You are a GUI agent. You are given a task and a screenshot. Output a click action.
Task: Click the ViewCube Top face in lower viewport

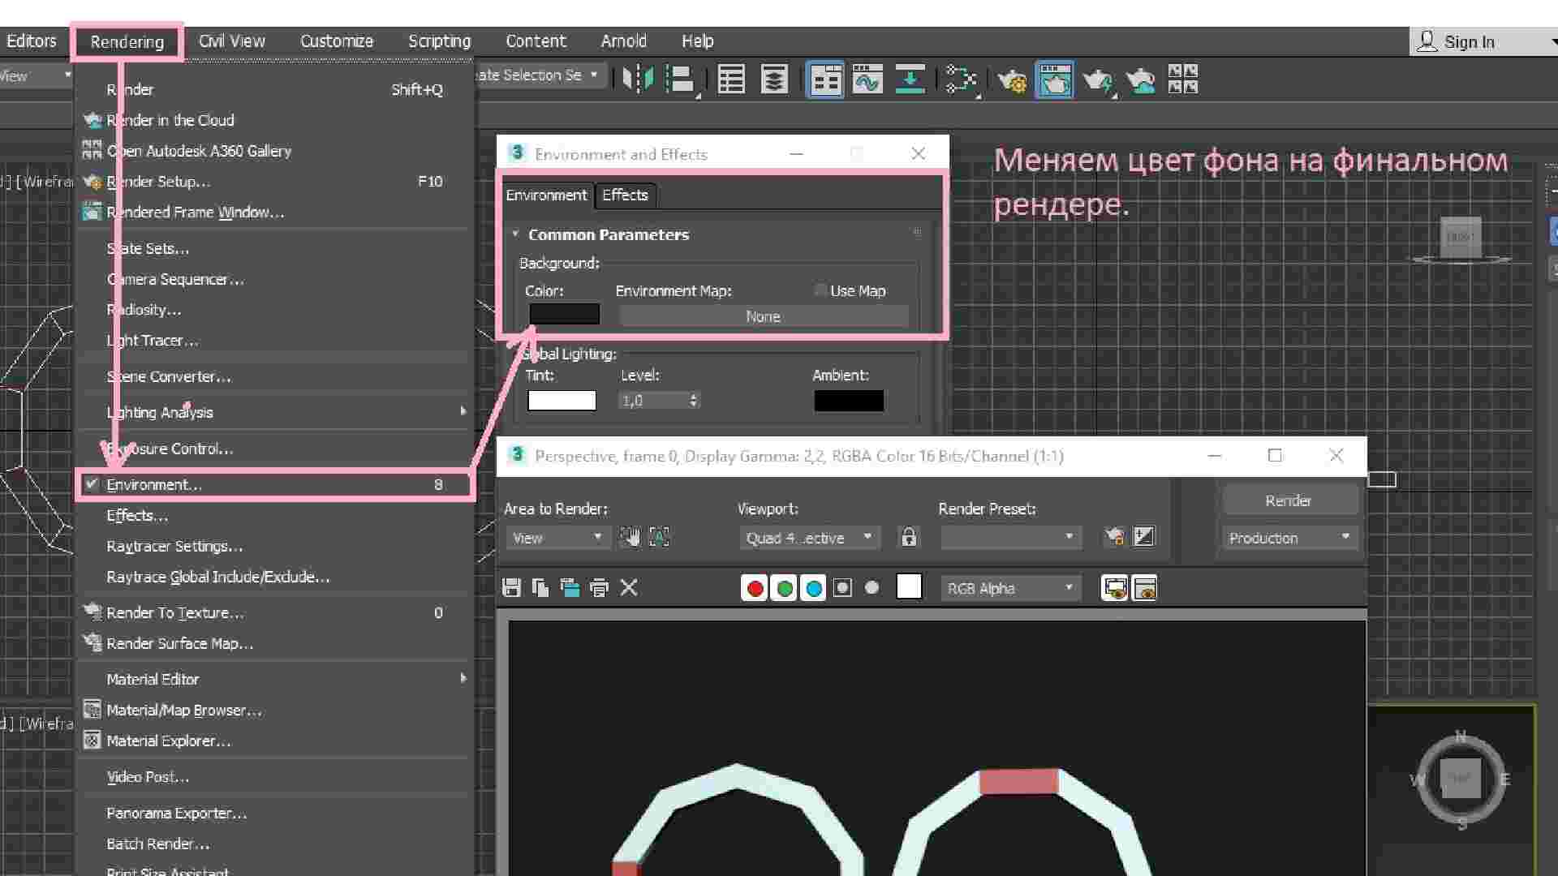tap(1461, 779)
